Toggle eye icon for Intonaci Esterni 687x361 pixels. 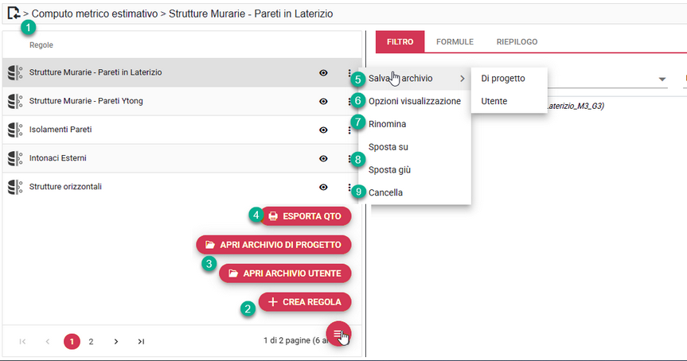point(323,158)
